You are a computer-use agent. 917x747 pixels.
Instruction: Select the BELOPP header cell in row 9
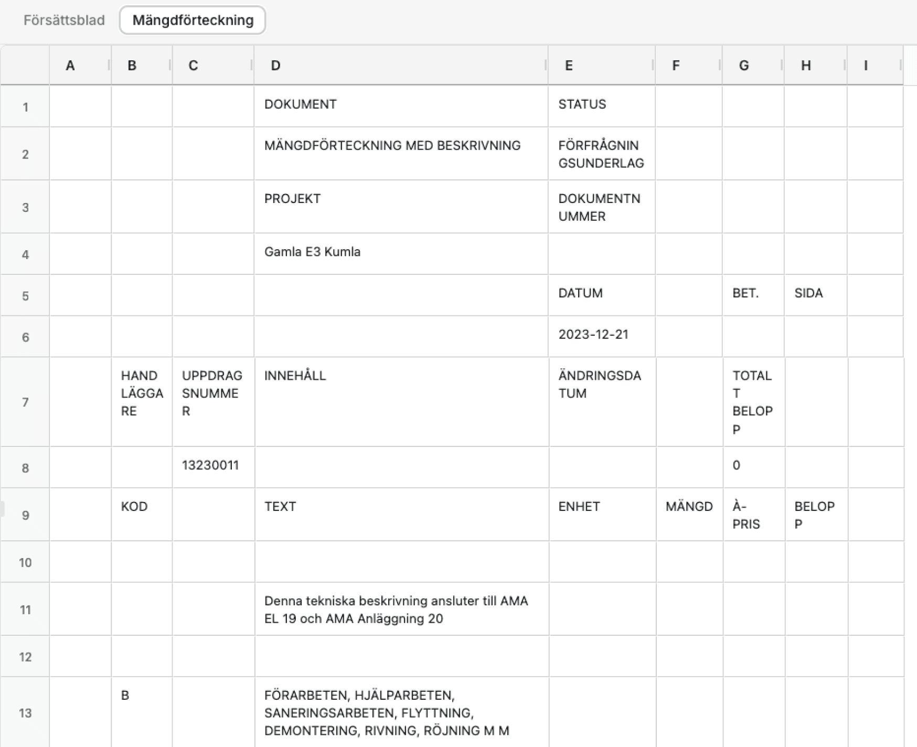tap(817, 515)
